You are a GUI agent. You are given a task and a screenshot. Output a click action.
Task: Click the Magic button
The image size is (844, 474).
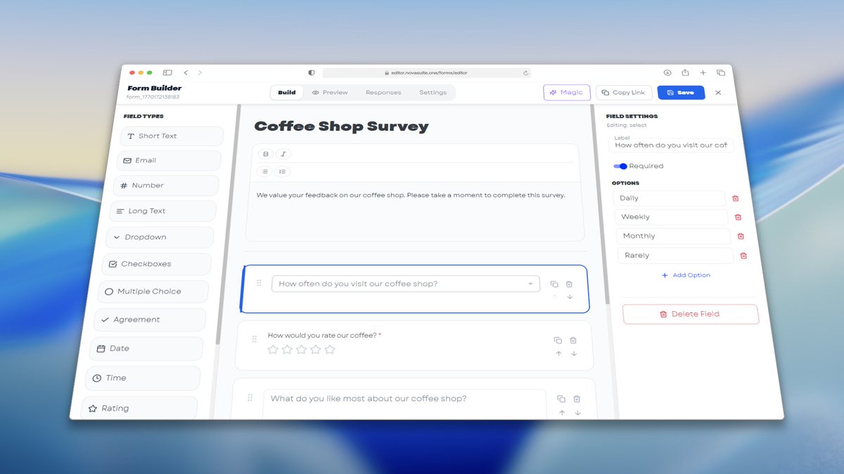tap(567, 93)
